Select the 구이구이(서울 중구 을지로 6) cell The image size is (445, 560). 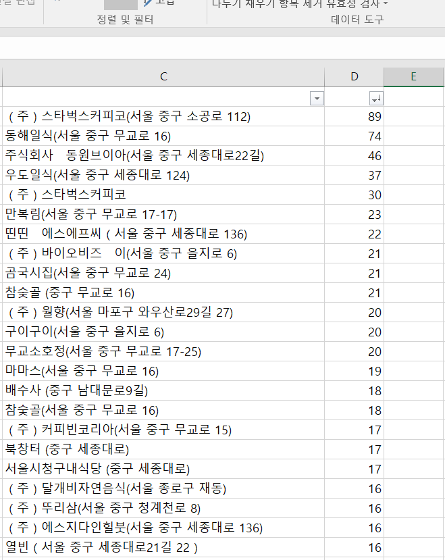click(163, 332)
